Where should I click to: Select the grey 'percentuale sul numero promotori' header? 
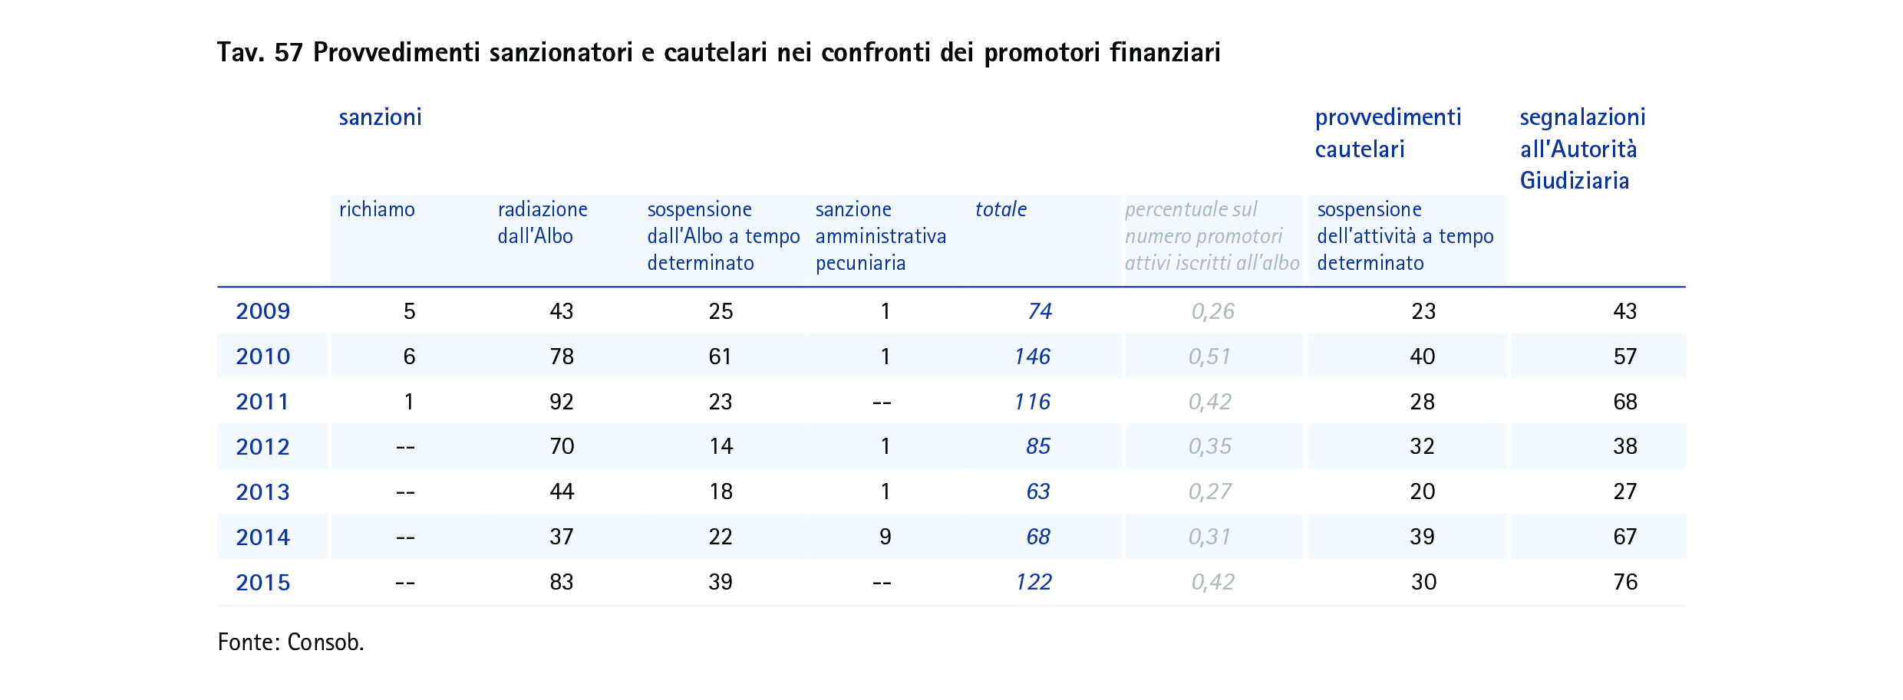tap(1211, 236)
